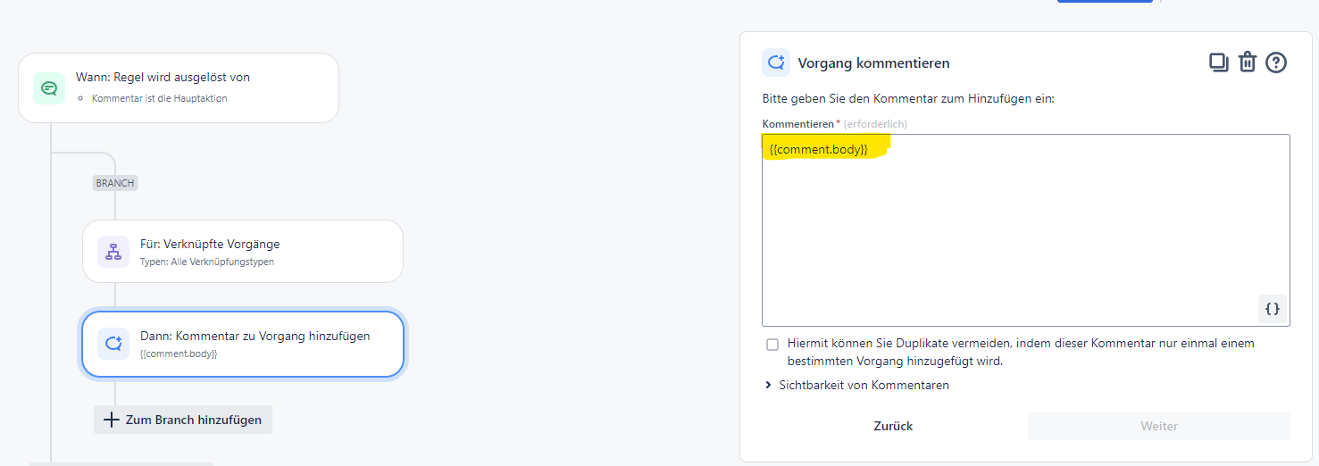Click the instruction text about Kommentar zum Hinzufügen

click(908, 98)
